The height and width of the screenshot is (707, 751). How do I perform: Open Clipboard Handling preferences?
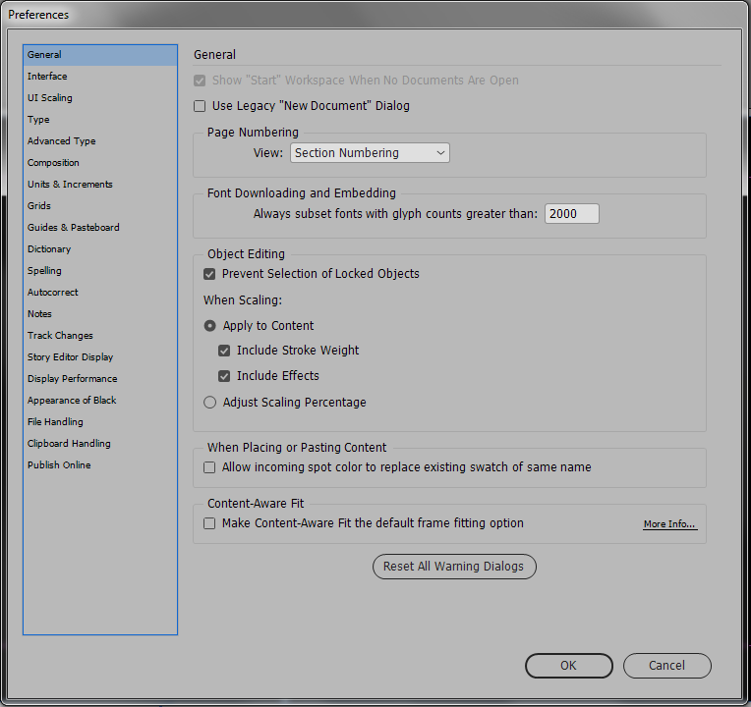point(100,444)
